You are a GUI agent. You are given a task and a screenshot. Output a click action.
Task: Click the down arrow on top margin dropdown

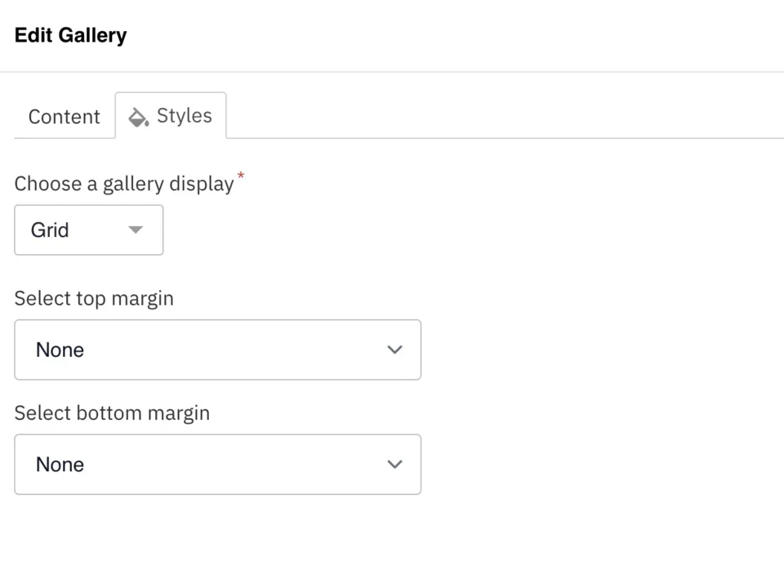pyautogui.click(x=394, y=350)
